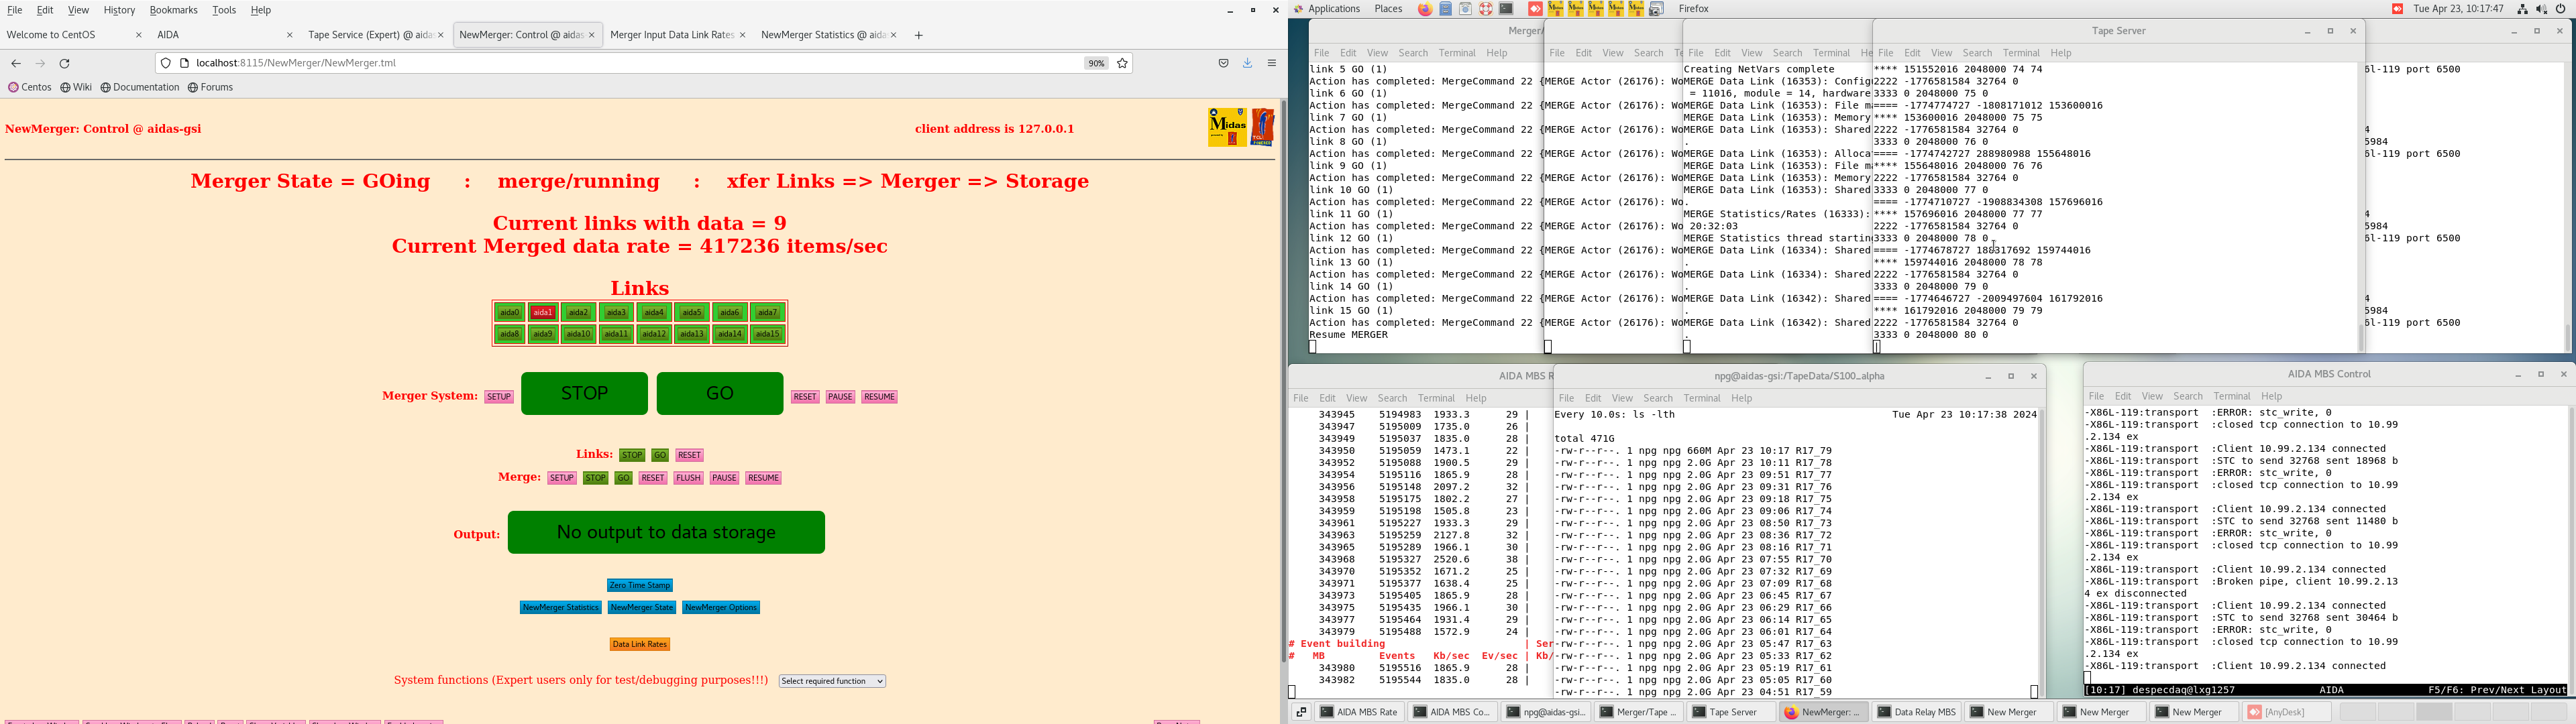Click the Data Link Rates button
This screenshot has width=2576, height=724.
pos(640,644)
